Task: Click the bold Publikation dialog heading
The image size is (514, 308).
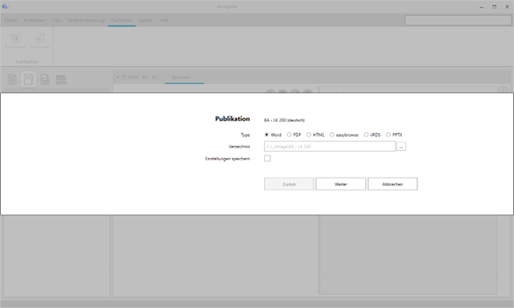Action: point(233,119)
